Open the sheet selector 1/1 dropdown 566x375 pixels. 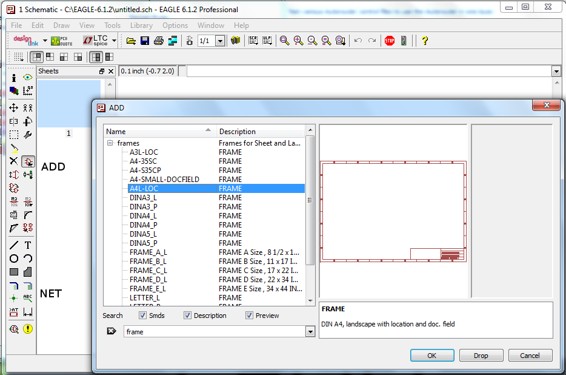click(220, 41)
